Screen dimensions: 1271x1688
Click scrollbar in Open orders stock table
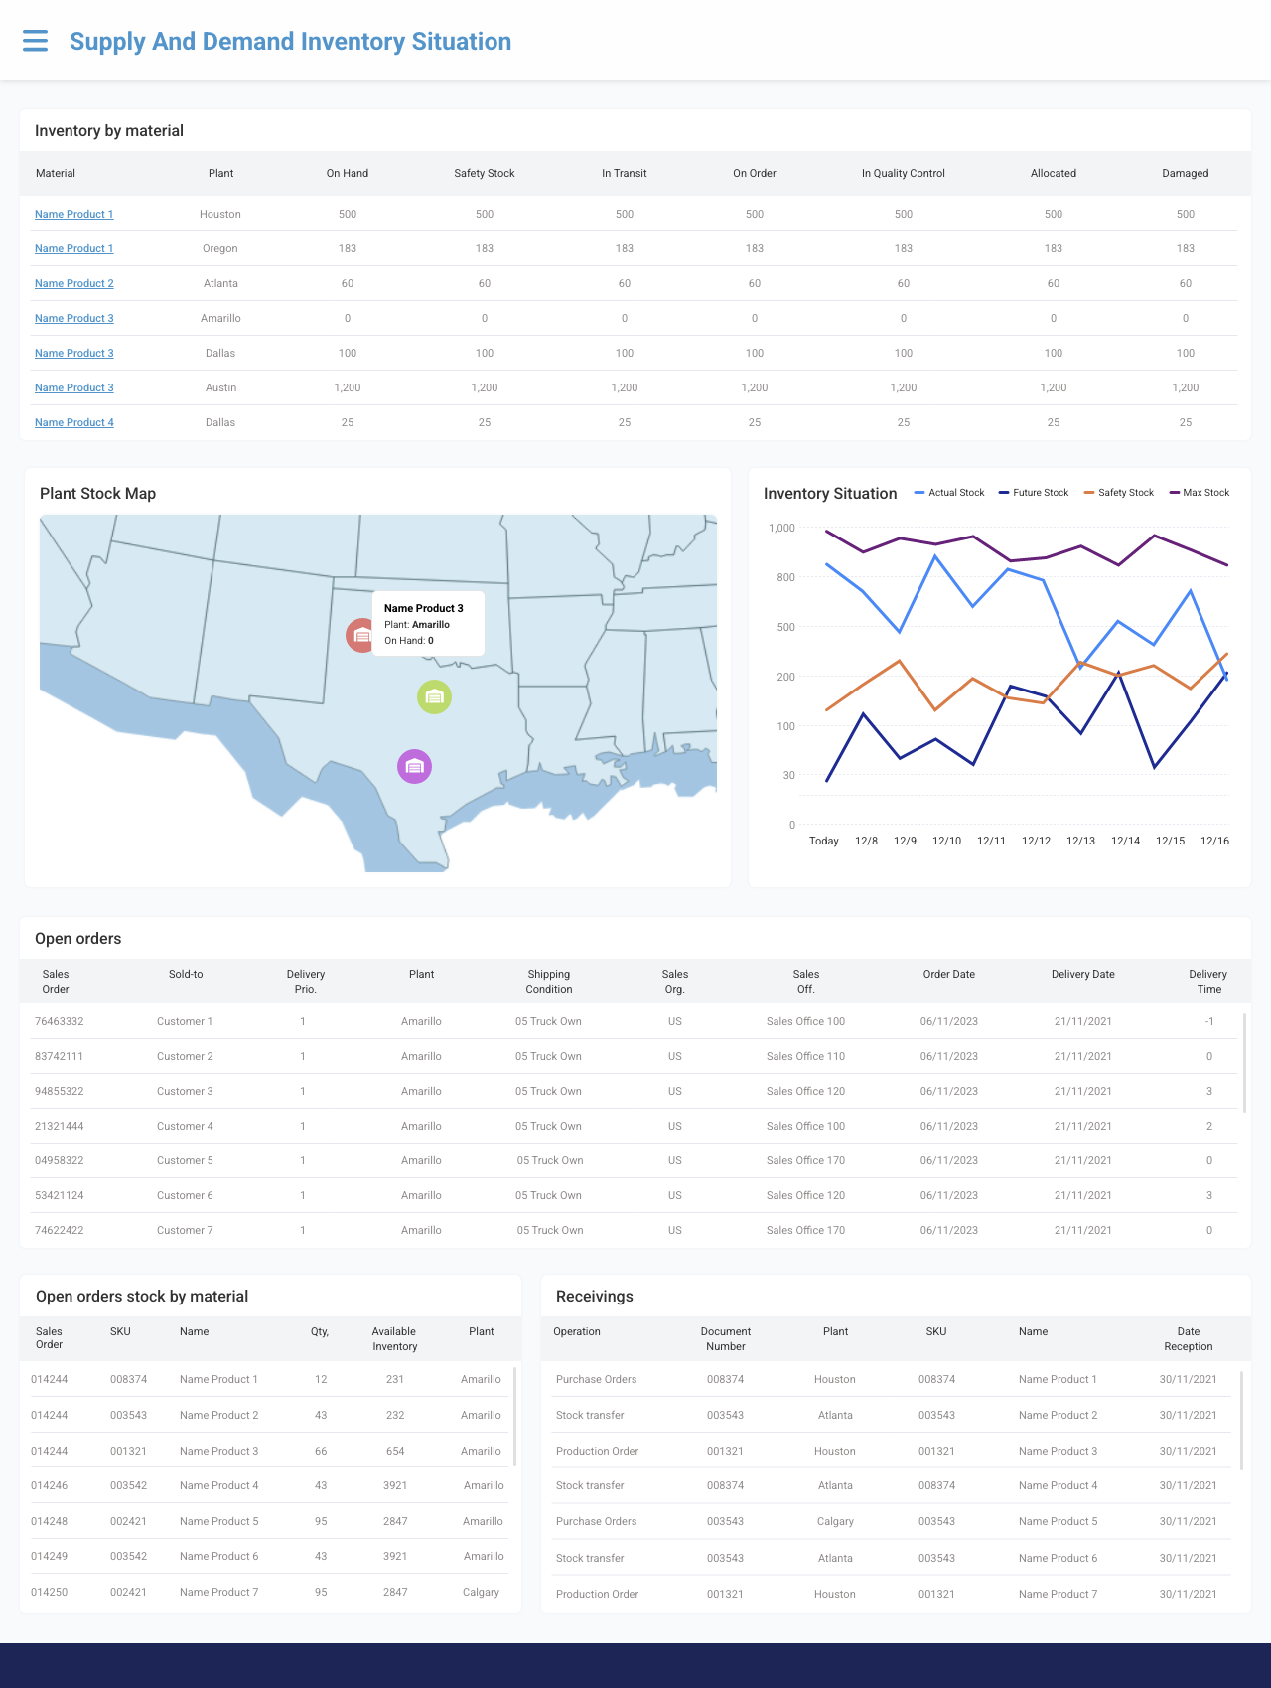[x=514, y=1416]
